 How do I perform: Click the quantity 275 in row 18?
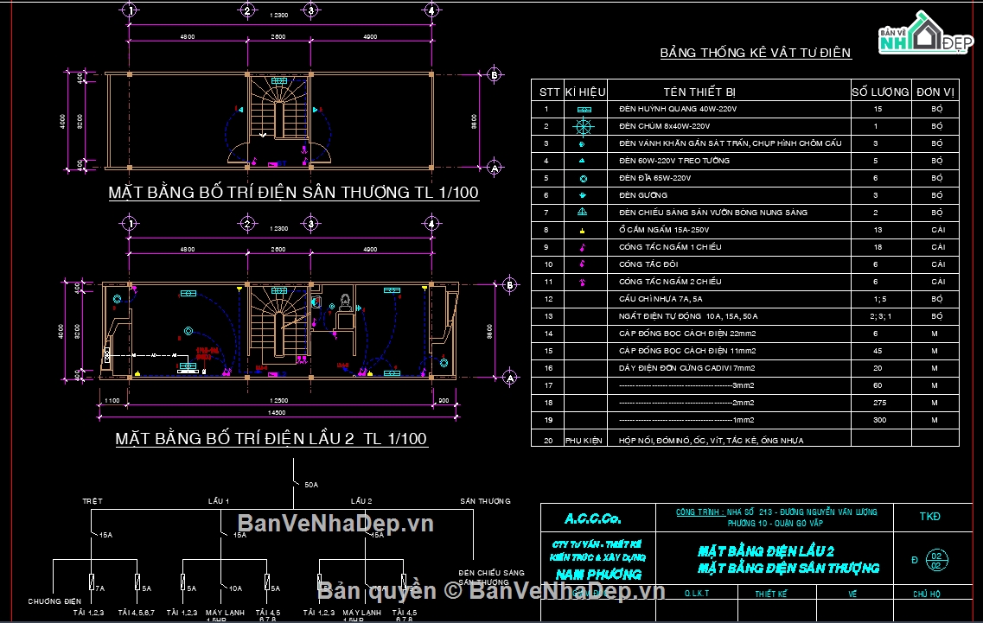point(879,403)
